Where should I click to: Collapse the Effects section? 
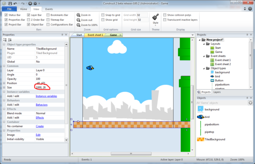pos(4,109)
